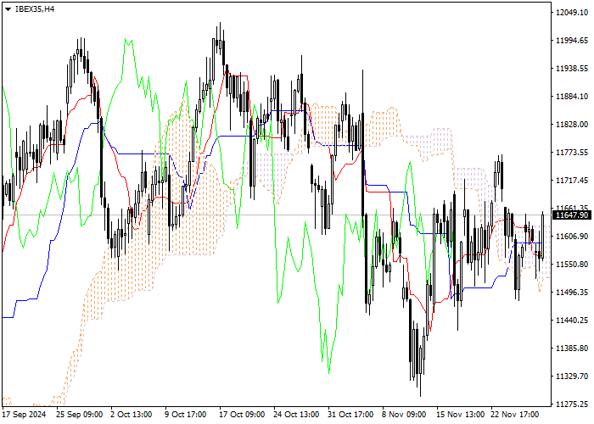This screenshot has height=424, width=594.
Task: Click price scale value 11496.35
Action: pyautogui.click(x=572, y=293)
